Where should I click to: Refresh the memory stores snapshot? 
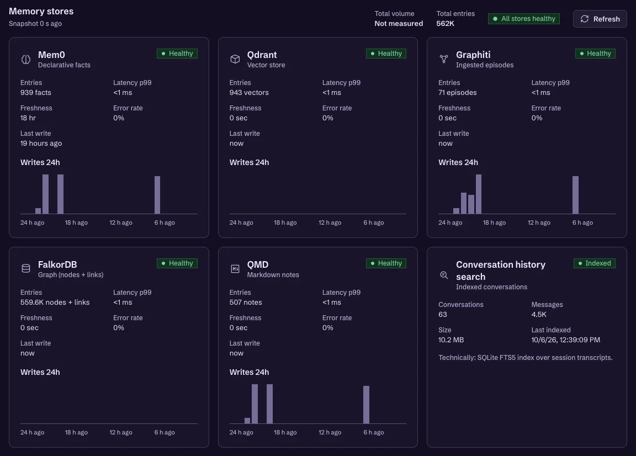600,19
